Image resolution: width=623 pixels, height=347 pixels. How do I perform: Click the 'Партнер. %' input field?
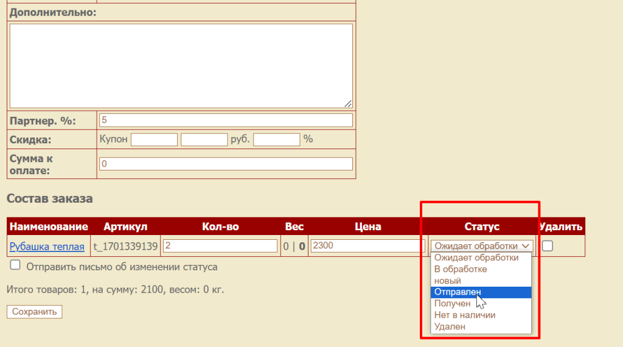[x=226, y=121]
